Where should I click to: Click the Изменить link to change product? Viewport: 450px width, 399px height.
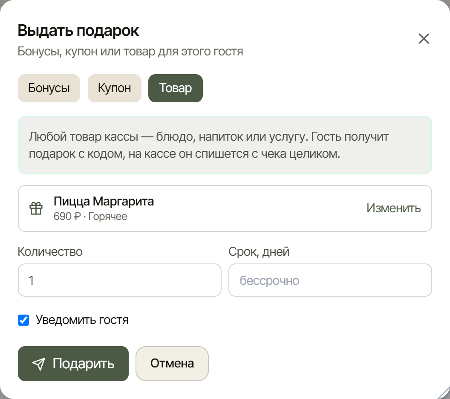(393, 208)
